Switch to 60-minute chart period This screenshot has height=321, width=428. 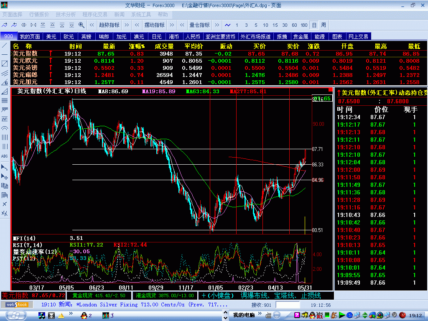point(294,25)
